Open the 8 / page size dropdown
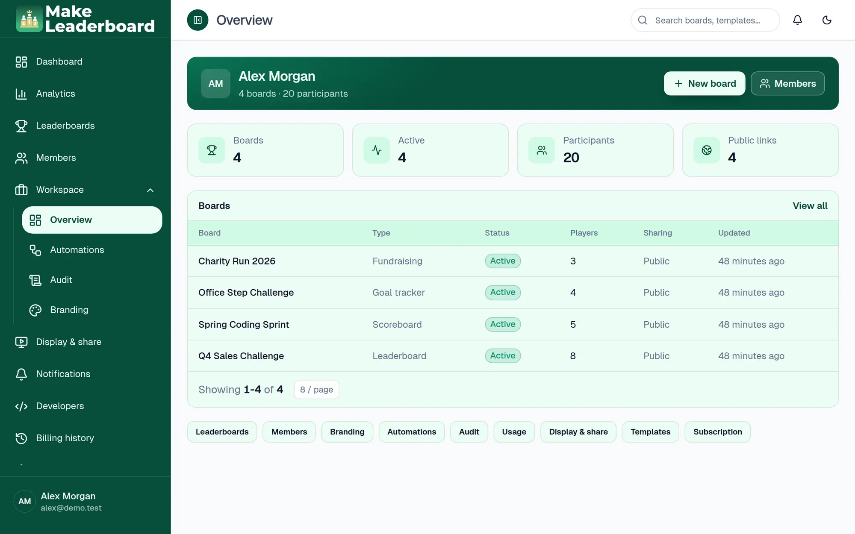 coord(316,390)
